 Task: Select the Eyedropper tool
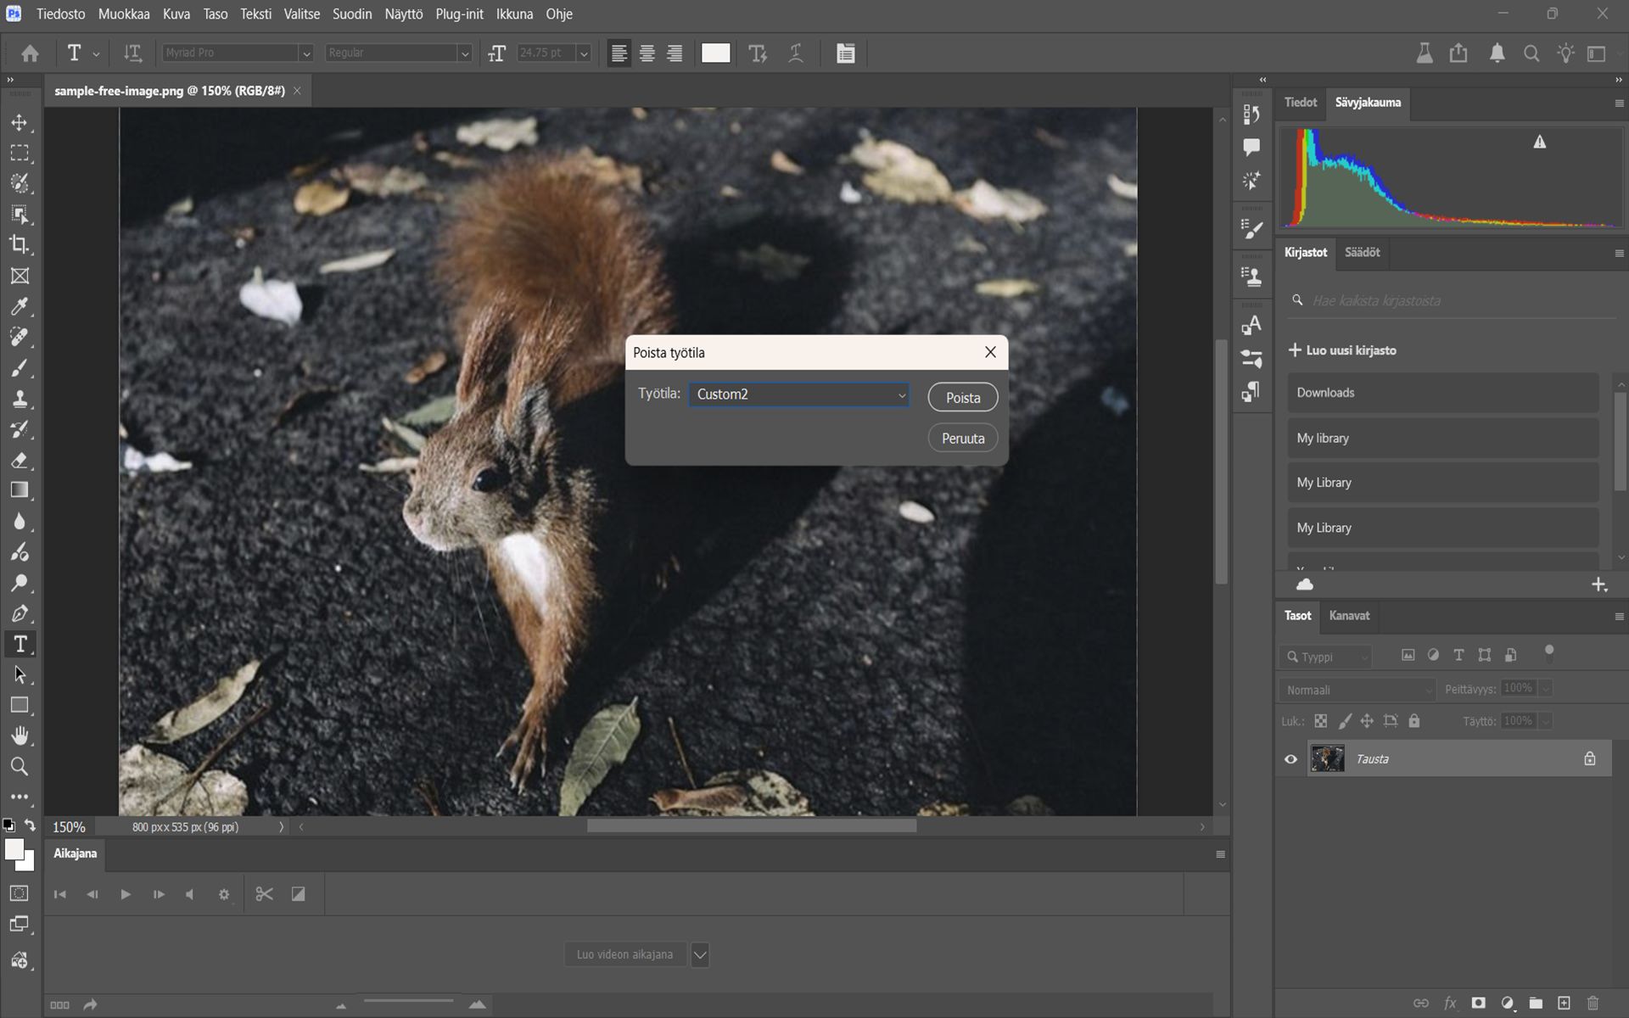[x=20, y=306]
